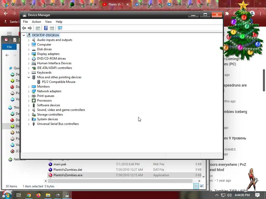Expand the Computer category

tap(29, 45)
